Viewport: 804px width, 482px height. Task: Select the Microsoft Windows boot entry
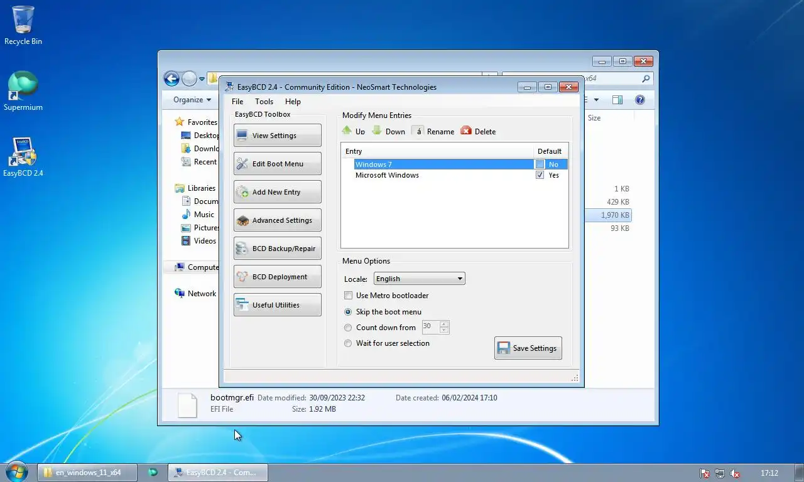coord(387,175)
